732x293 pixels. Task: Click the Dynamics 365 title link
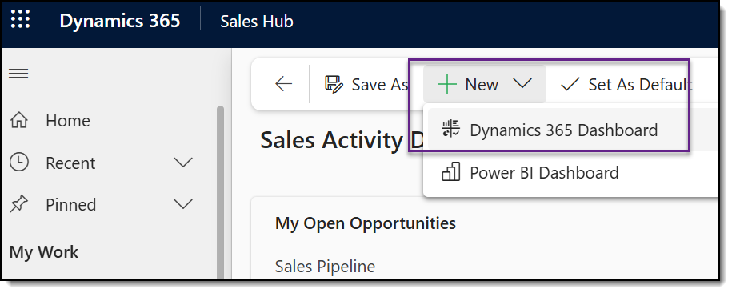coord(120,21)
